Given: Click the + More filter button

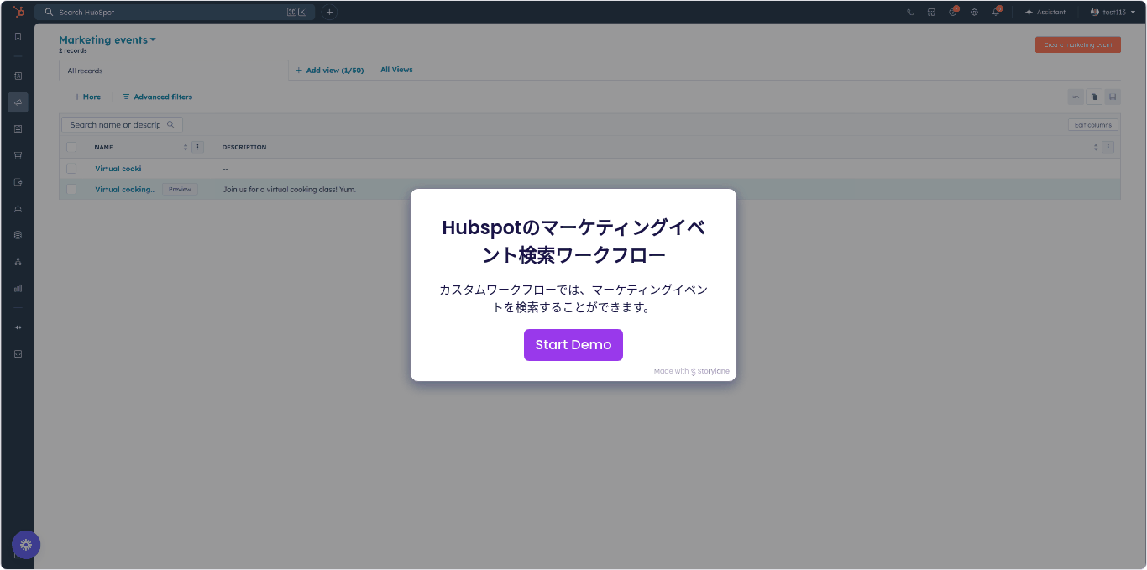Looking at the screenshot, I should click(x=86, y=97).
